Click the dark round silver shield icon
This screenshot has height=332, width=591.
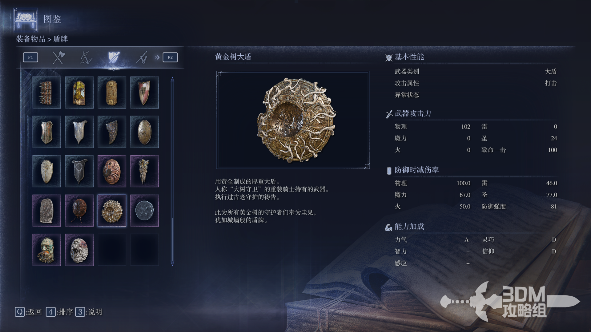[x=144, y=211]
